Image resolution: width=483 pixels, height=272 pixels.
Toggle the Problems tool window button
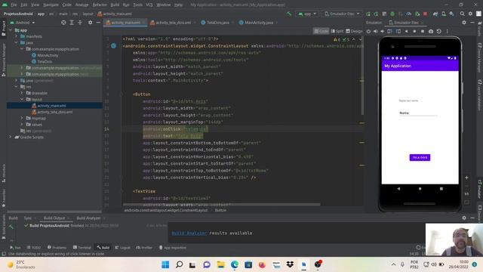point(57,247)
